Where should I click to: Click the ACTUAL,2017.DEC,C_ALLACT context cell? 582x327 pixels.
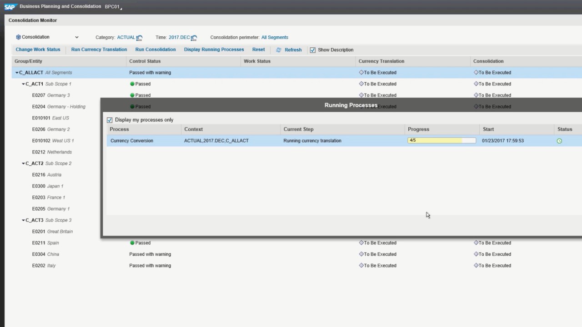coord(216,141)
